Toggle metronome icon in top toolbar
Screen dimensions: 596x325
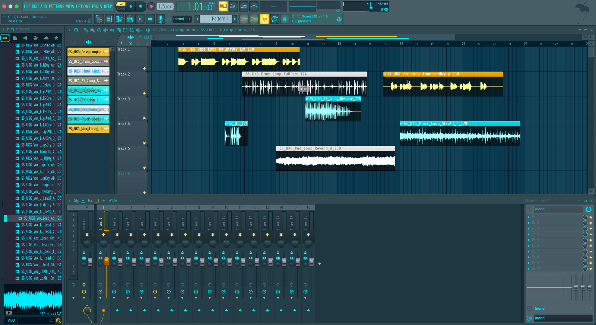[254, 6]
